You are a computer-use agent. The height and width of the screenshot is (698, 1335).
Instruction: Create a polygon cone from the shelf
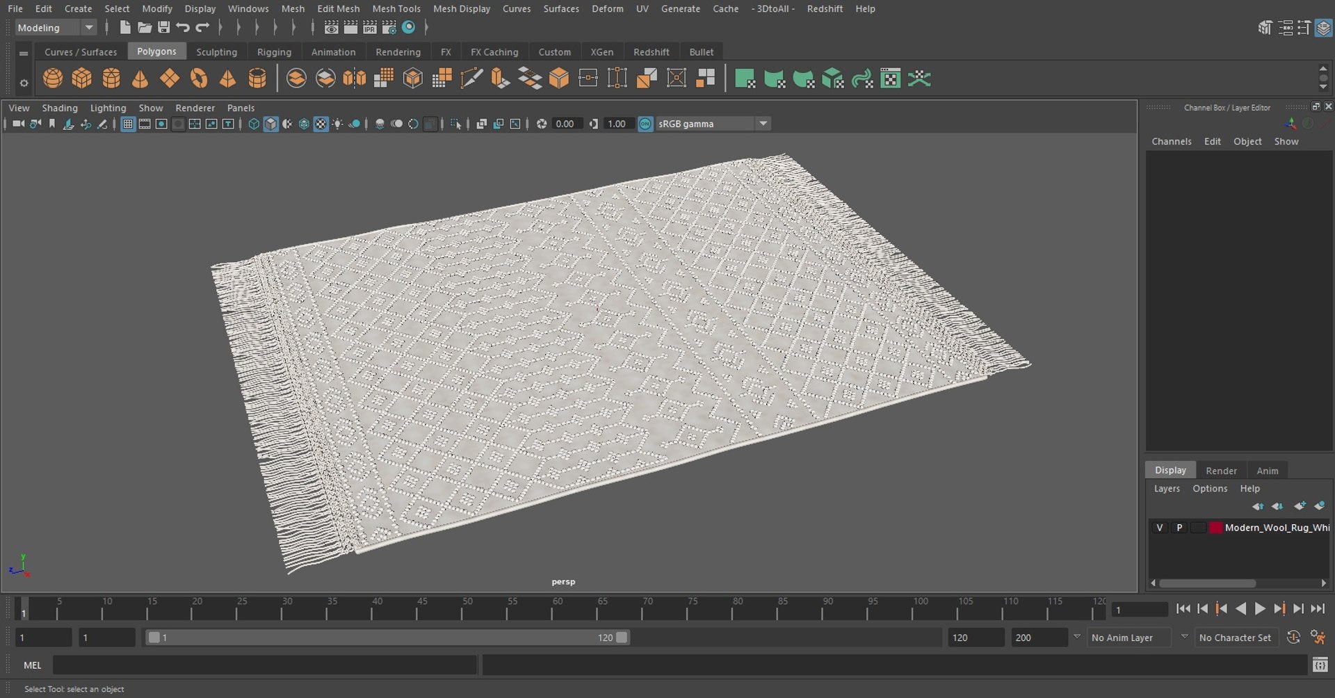tap(140, 79)
